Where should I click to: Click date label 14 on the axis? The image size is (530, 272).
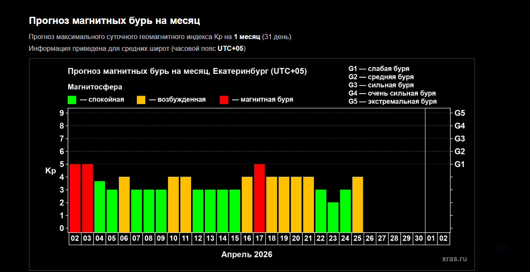(x=223, y=238)
